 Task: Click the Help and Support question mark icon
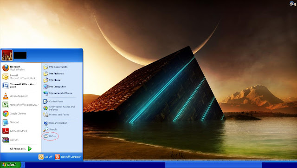pyautogui.click(x=45, y=123)
